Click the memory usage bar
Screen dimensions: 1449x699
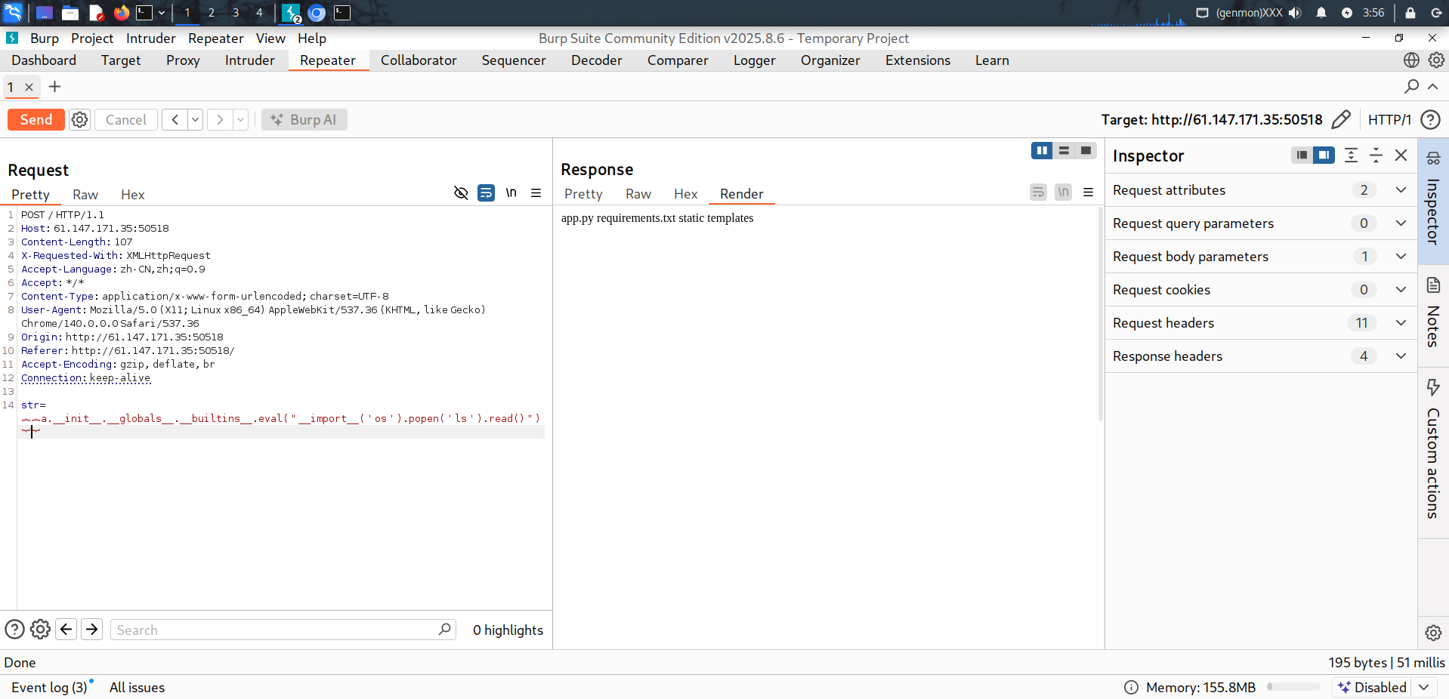click(x=1293, y=687)
